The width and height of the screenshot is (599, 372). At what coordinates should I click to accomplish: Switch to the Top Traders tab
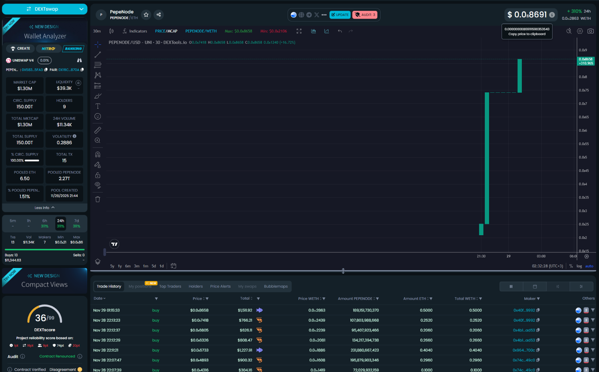(x=170, y=286)
